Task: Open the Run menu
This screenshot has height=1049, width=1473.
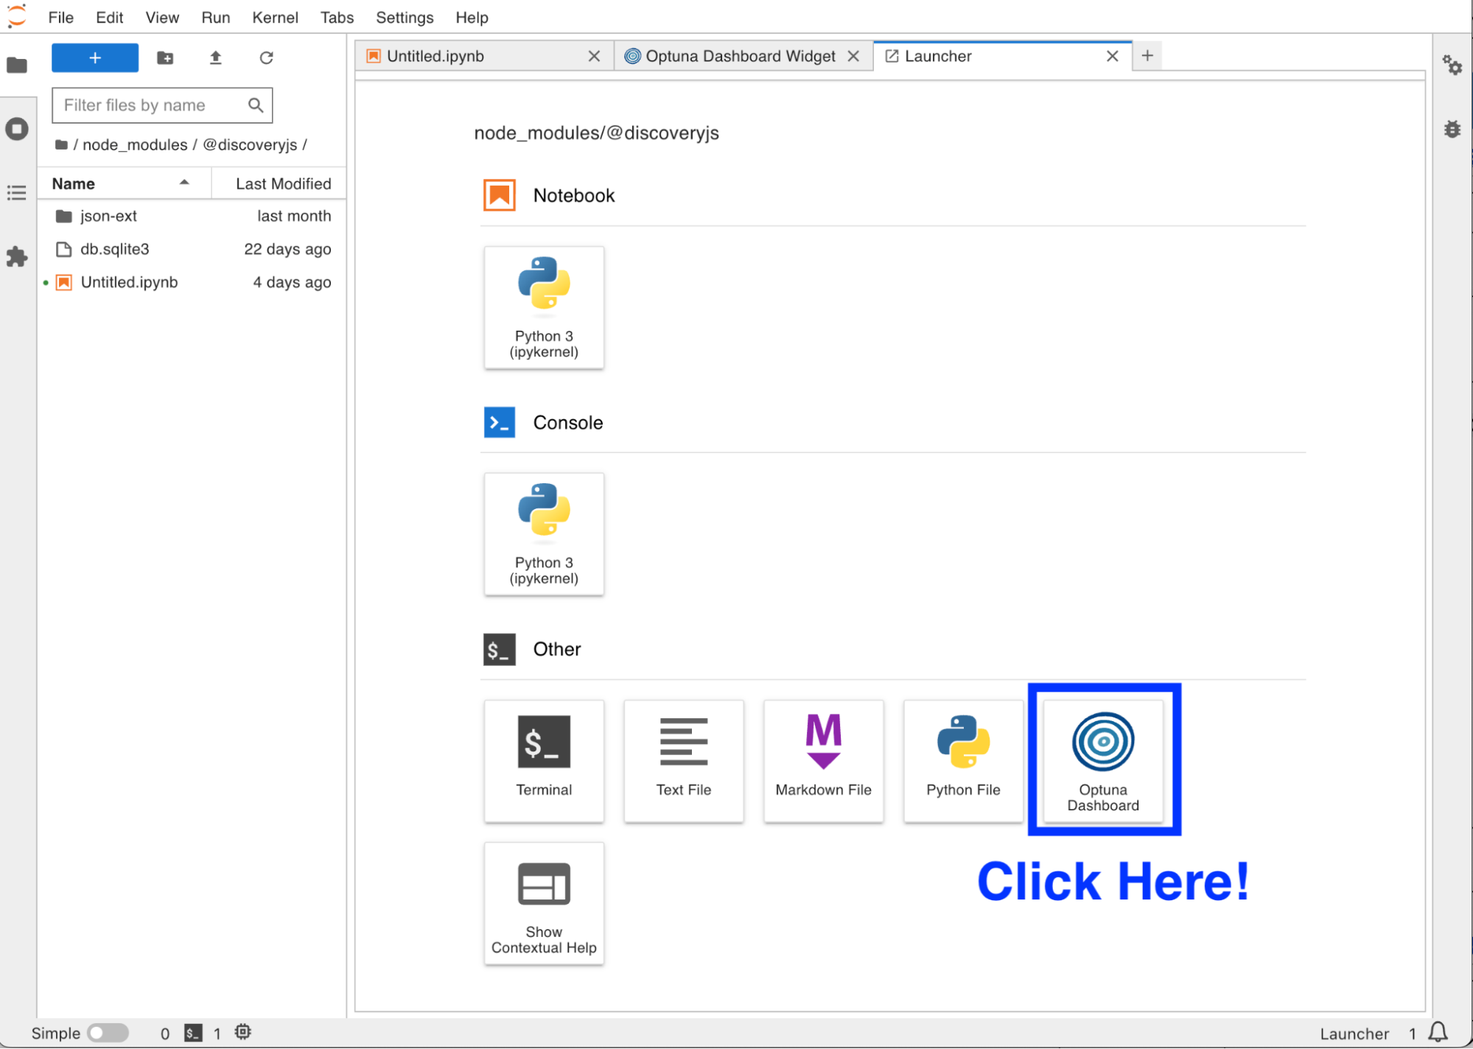Action: point(215,17)
